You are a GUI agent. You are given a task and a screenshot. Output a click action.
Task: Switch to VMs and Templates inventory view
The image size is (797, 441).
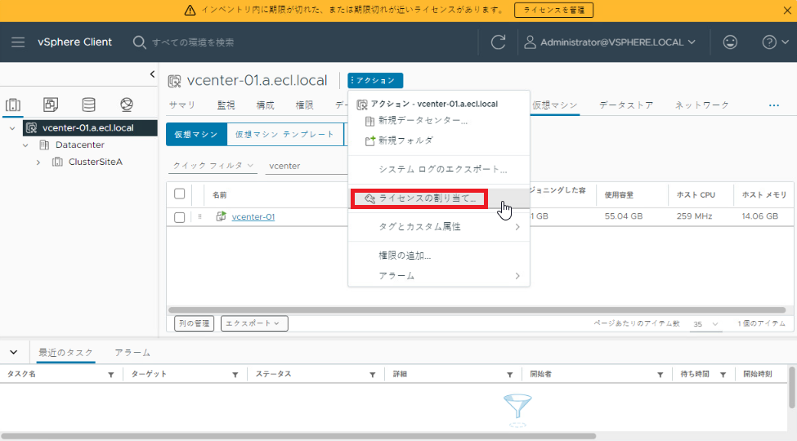[x=51, y=105]
